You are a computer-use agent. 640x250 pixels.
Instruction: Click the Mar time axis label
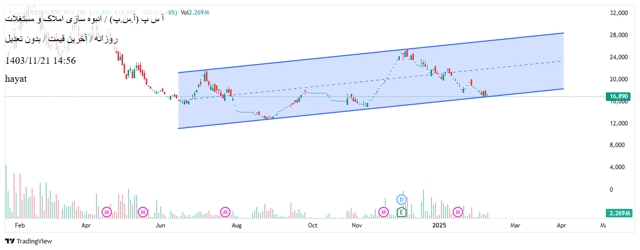pyautogui.click(x=515, y=226)
